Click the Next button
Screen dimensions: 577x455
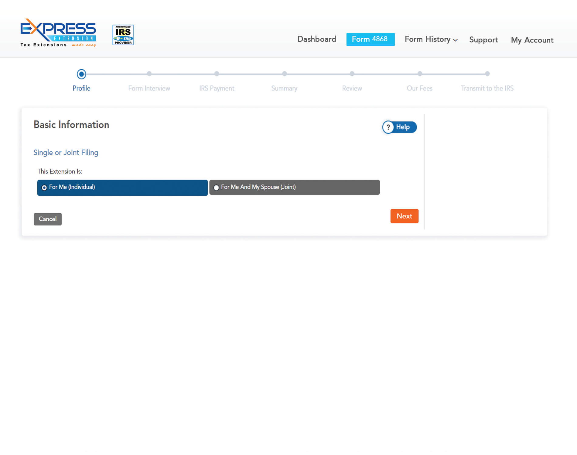tap(404, 216)
